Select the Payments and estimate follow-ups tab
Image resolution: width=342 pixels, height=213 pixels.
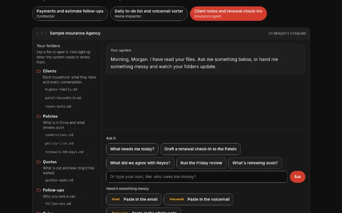[70, 14]
